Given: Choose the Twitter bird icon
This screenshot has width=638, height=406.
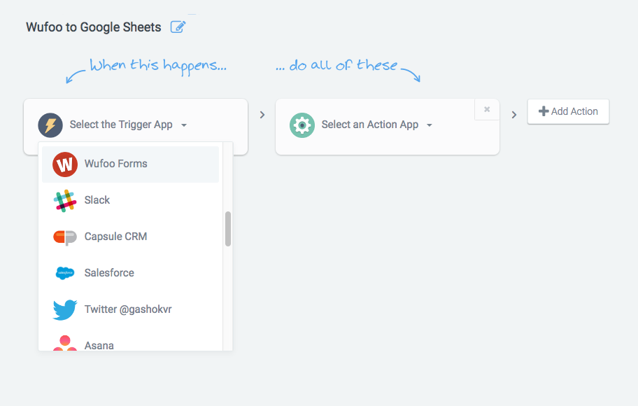Looking at the screenshot, I should (x=65, y=309).
